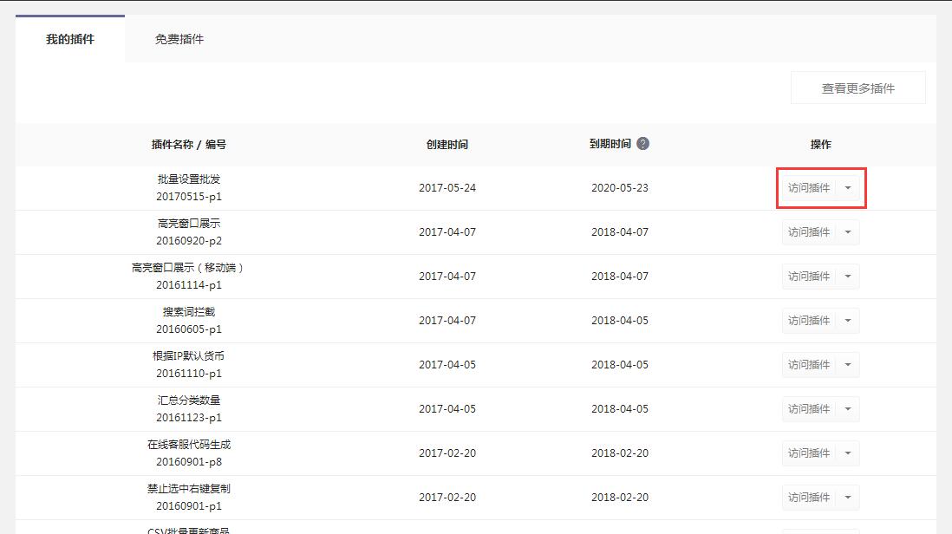Click the 查看更多插件 button
Screen dimensions: 952x534
point(857,87)
